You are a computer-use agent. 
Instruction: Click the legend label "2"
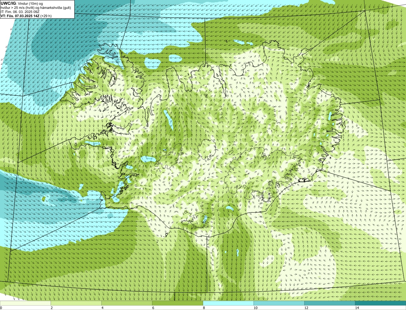tap(51, 308)
